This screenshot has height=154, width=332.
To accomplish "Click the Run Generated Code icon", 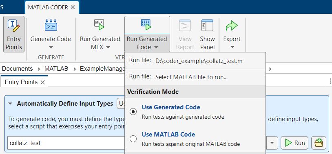I will point(146,25).
